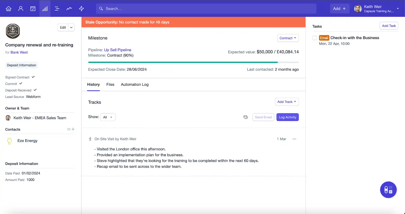This screenshot has width=405, height=214.
Task: Click the Send Email button
Action: (x=263, y=117)
